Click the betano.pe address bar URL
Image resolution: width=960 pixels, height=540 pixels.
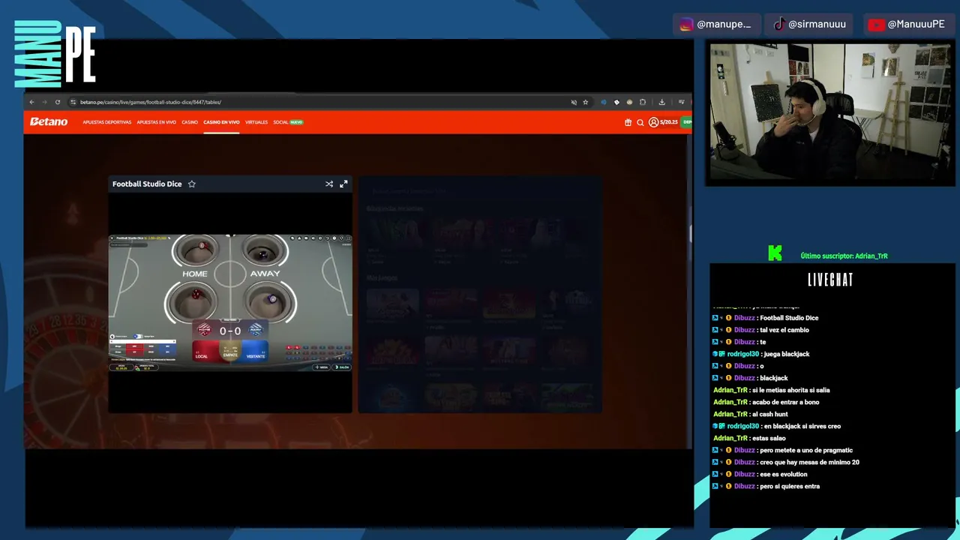tap(151, 102)
